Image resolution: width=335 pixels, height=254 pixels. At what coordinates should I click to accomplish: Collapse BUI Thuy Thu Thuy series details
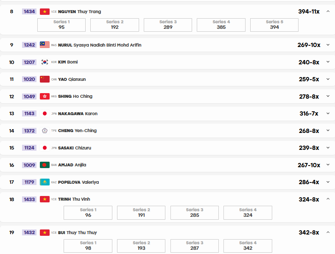328,232
